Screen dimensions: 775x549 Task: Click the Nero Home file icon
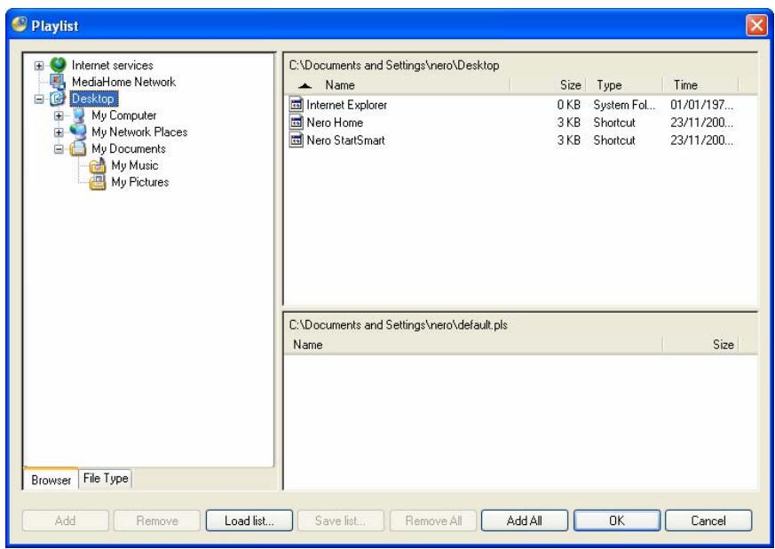coord(296,123)
